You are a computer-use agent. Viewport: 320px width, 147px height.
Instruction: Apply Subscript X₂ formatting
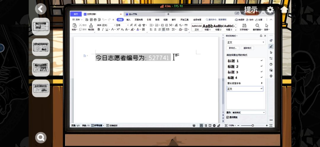tap(122, 30)
